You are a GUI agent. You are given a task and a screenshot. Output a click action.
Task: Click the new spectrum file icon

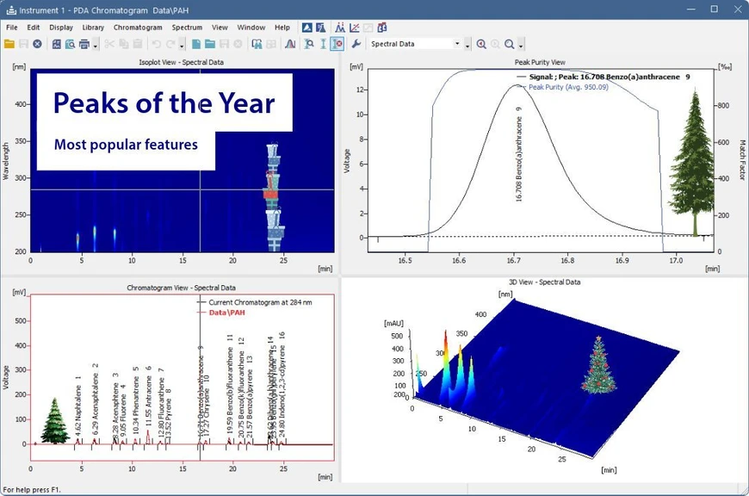click(x=195, y=44)
